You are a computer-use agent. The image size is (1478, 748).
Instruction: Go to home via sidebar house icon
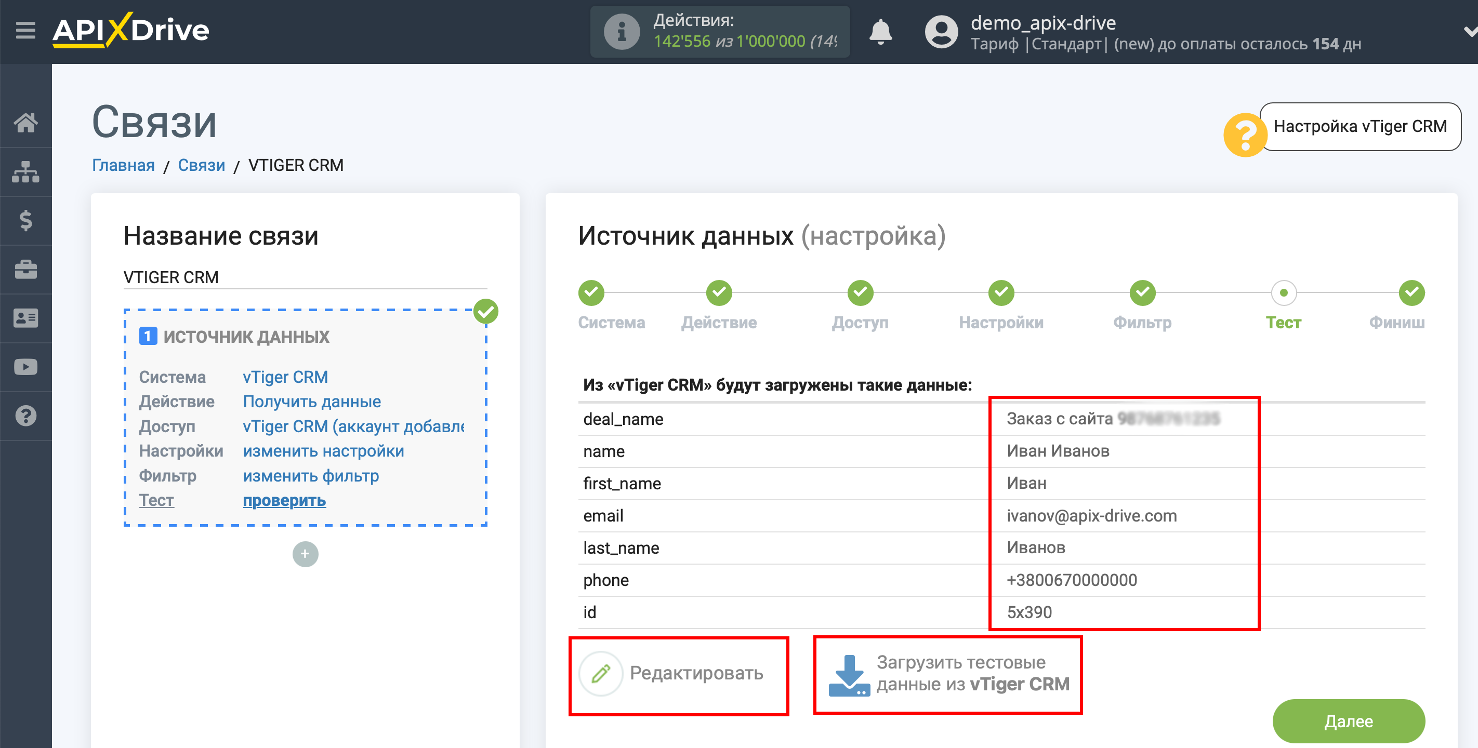click(26, 122)
